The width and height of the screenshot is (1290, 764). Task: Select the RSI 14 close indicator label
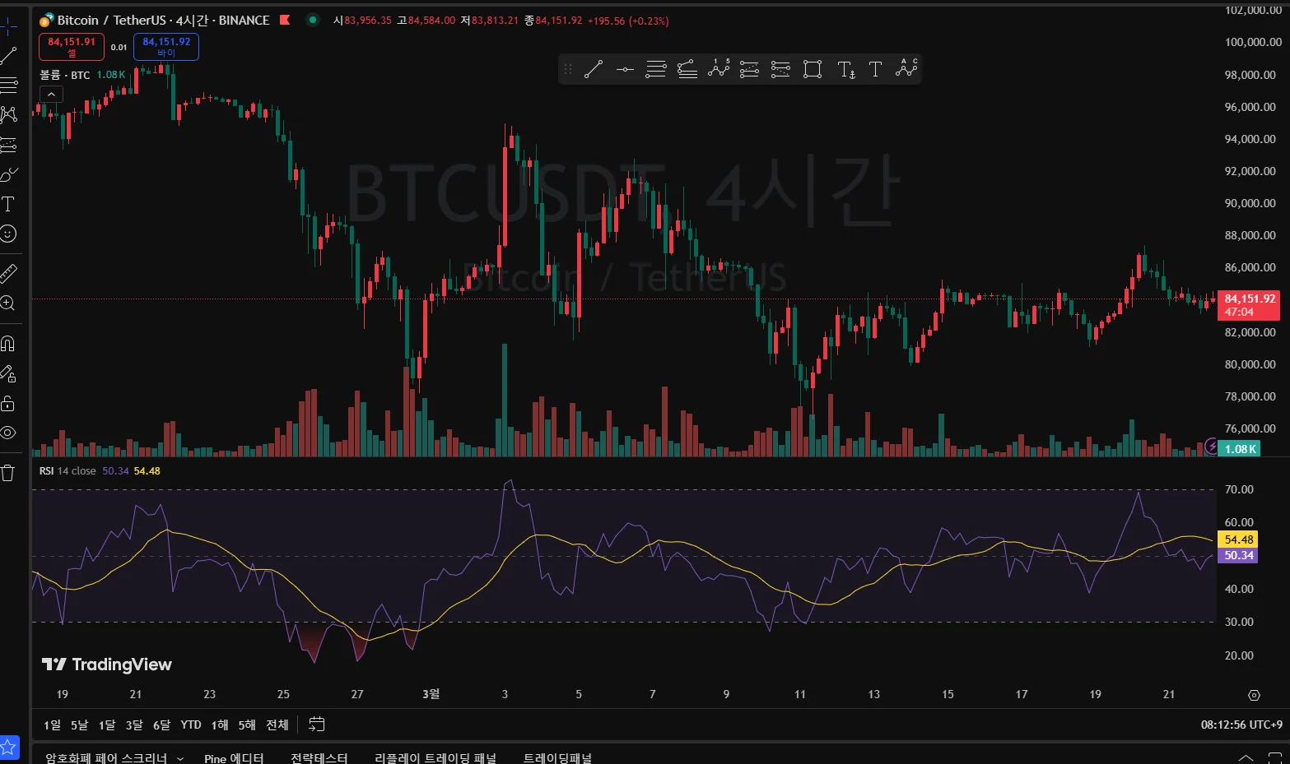[x=68, y=471]
